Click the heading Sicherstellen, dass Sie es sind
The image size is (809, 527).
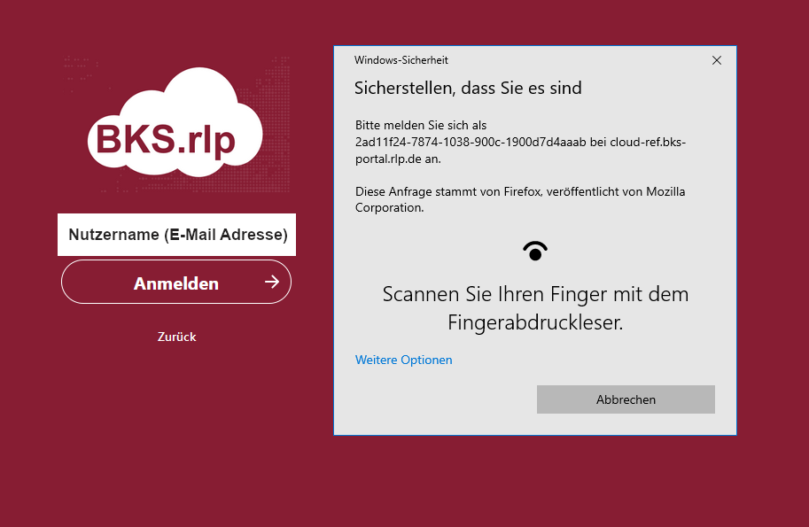(x=468, y=89)
